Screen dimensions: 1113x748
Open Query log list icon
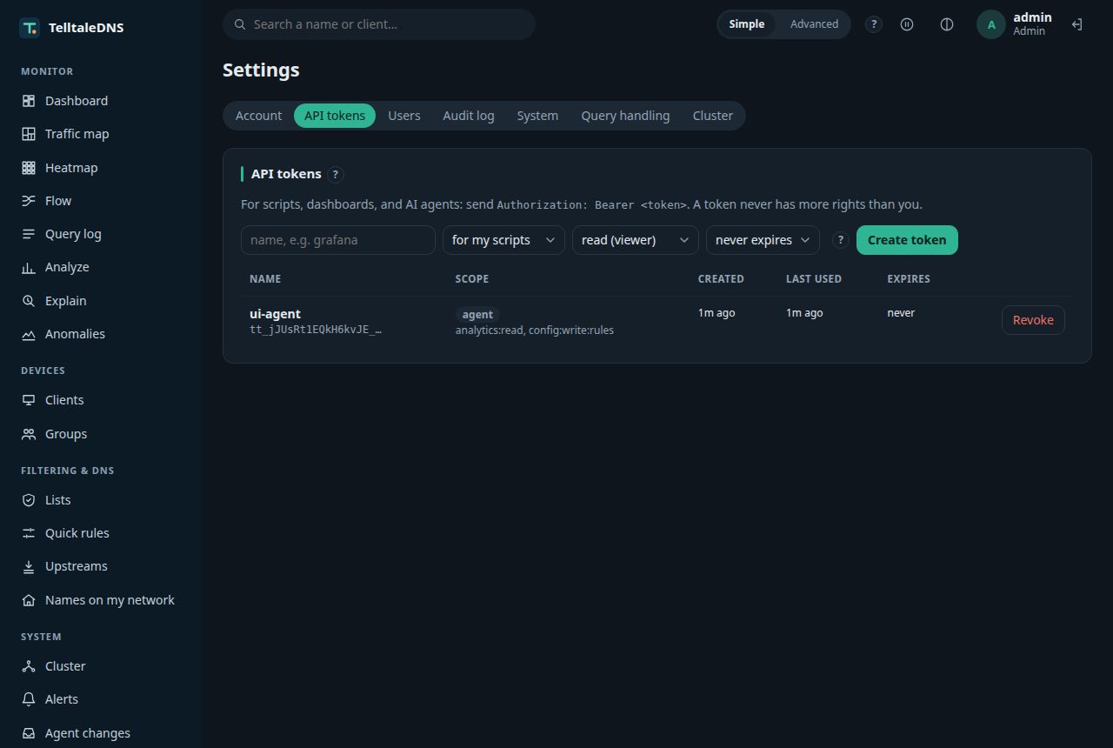29,234
